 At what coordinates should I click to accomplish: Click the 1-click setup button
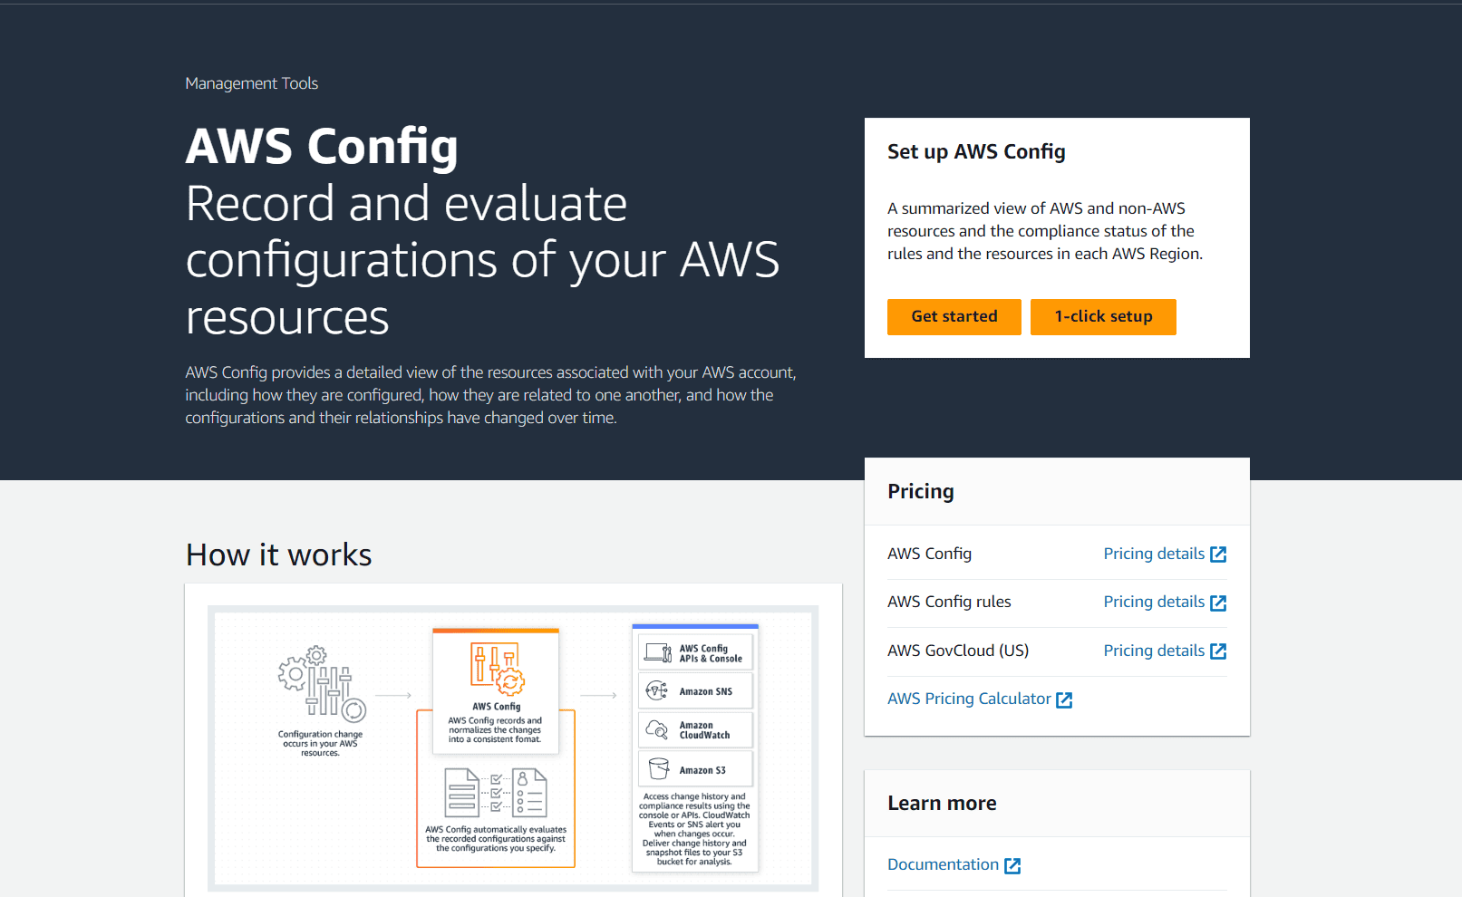point(1103,317)
